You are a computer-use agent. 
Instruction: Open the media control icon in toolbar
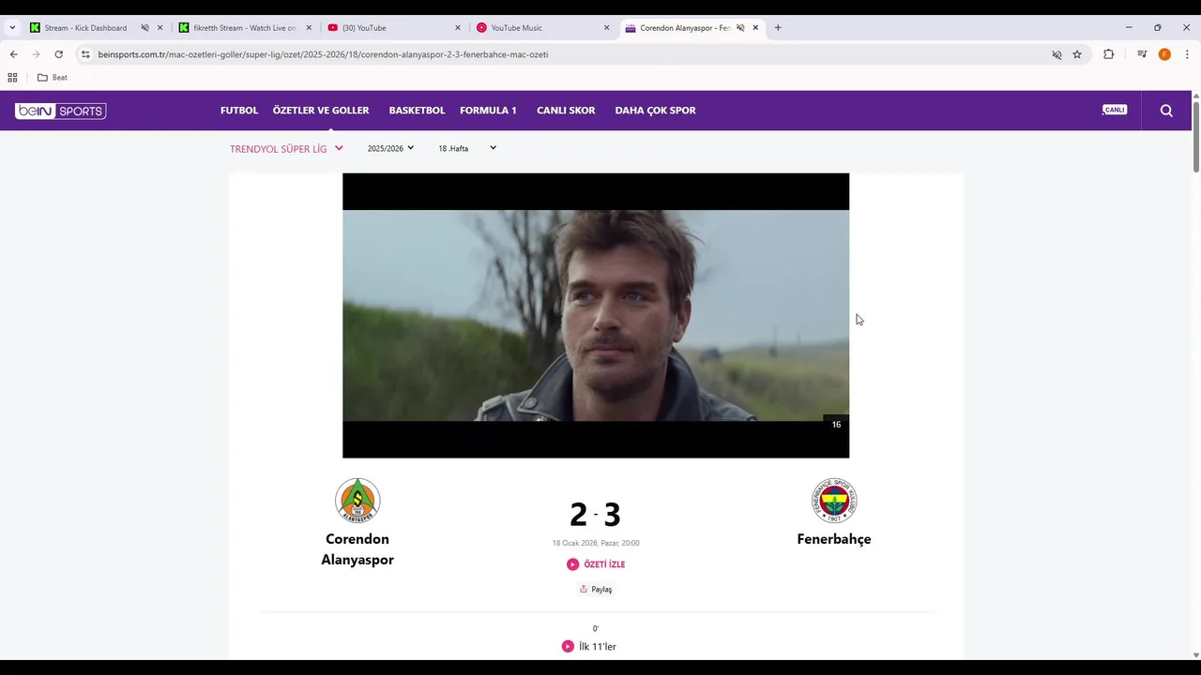pyautogui.click(x=1141, y=54)
